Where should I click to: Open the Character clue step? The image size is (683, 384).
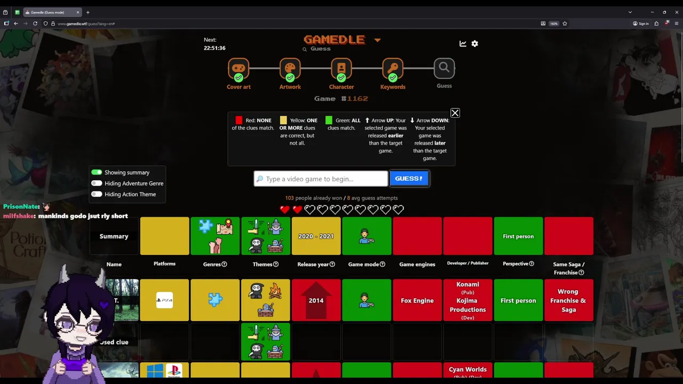[x=341, y=74]
